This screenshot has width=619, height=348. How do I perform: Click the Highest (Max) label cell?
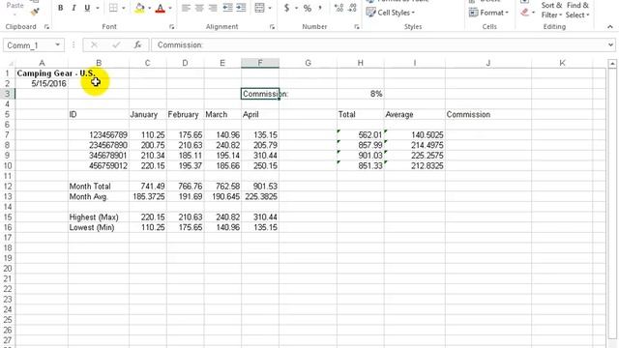click(x=99, y=217)
